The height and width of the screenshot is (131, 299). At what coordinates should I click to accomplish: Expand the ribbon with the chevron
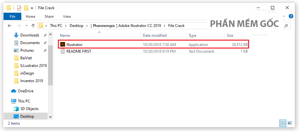[x=285, y=16]
